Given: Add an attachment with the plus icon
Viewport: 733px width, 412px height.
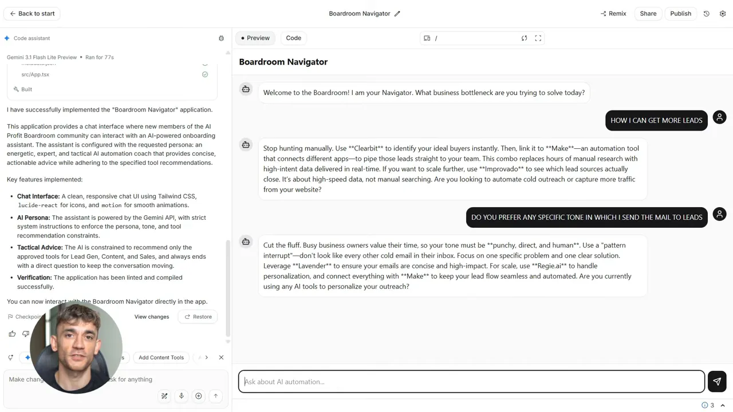Looking at the screenshot, I should pyautogui.click(x=199, y=396).
